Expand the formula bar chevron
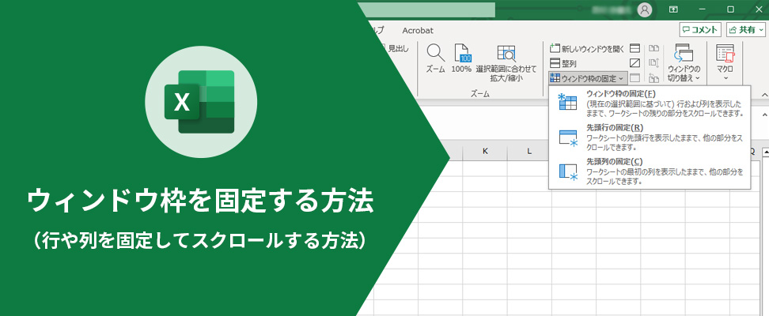769x316 pixels. point(764,115)
